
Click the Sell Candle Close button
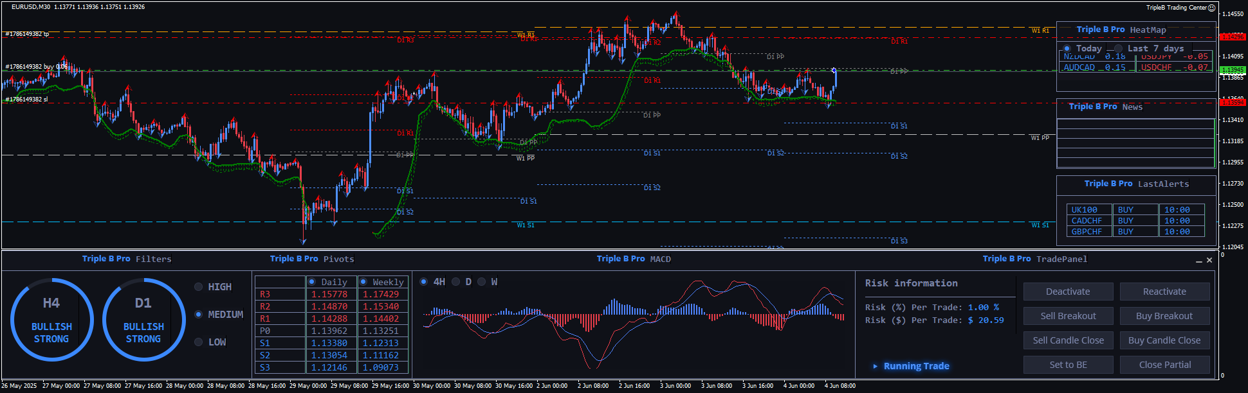pos(1068,340)
